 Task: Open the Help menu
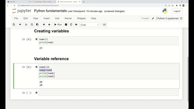pyautogui.click(x=94, y=18)
